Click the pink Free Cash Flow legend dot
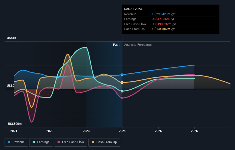 (x=59, y=142)
